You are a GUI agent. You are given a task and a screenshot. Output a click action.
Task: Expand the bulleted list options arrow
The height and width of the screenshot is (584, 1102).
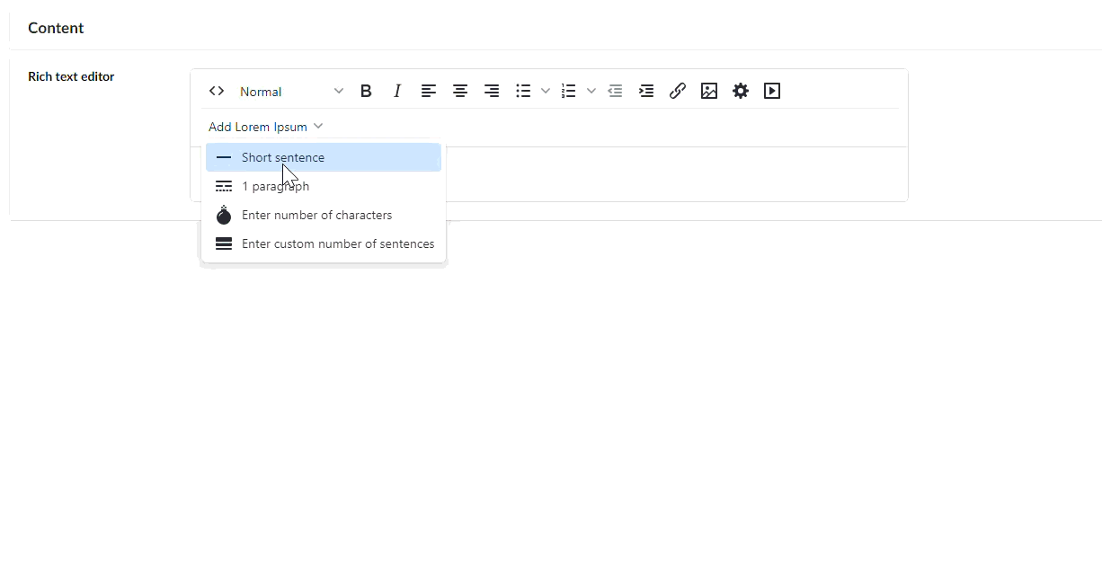click(x=546, y=91)
